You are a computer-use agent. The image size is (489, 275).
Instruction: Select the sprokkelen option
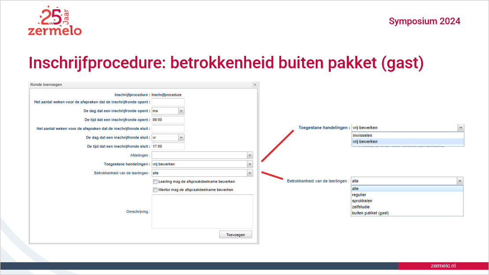pyautogui.click(x=407, y=201)
